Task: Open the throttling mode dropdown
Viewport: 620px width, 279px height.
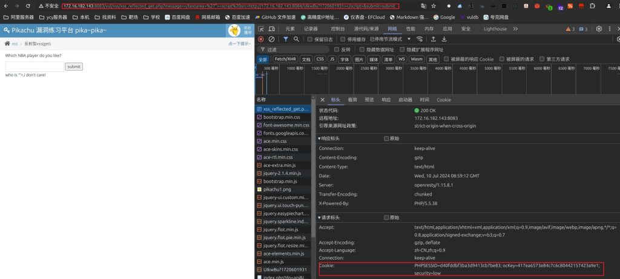Action: tap(391, 39)
